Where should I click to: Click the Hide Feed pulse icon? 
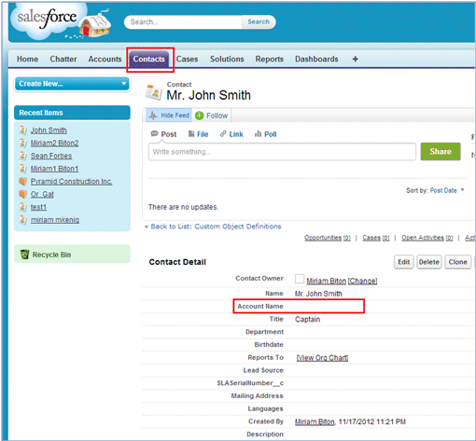coord(153,116)
